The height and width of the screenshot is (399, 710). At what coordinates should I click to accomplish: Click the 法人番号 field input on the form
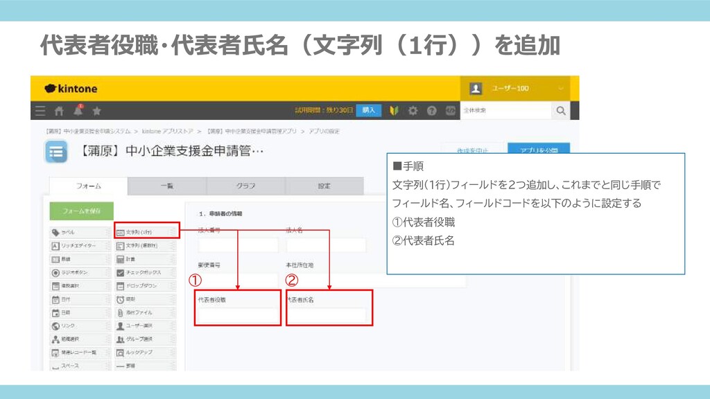click(x=239, y=245)
